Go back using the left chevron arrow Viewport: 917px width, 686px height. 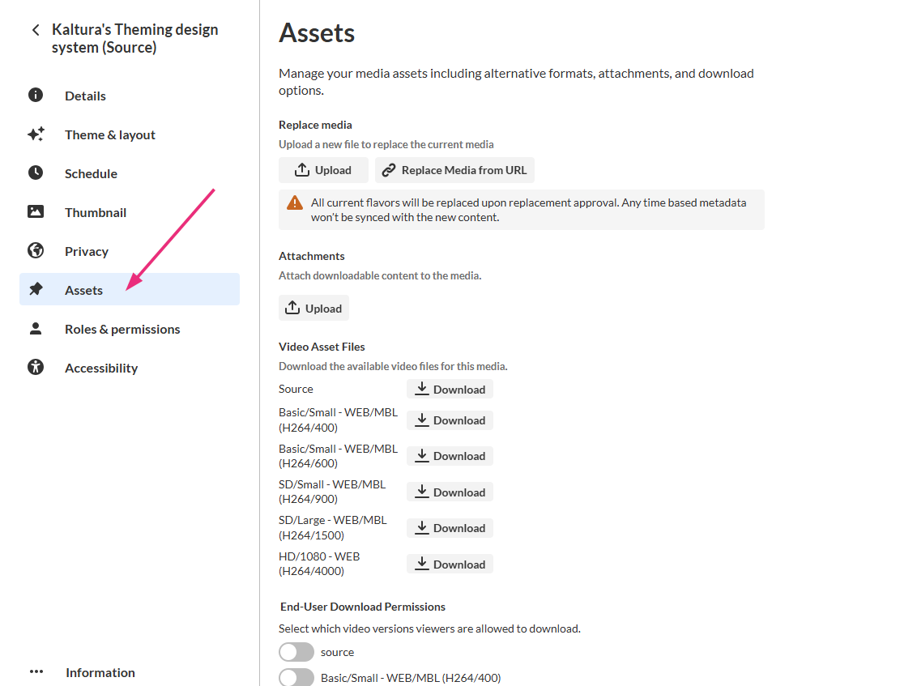pyautogui.click(x=36, y=30)
